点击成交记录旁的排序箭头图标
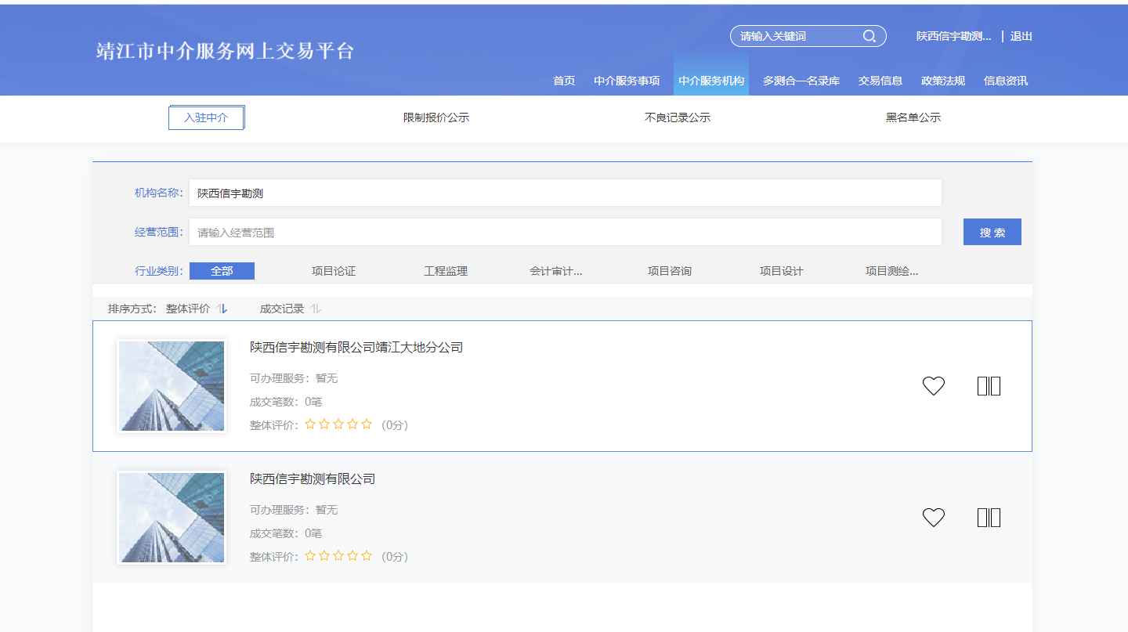The height and width of the screenshot is (632, 1128). click(315, 309)
